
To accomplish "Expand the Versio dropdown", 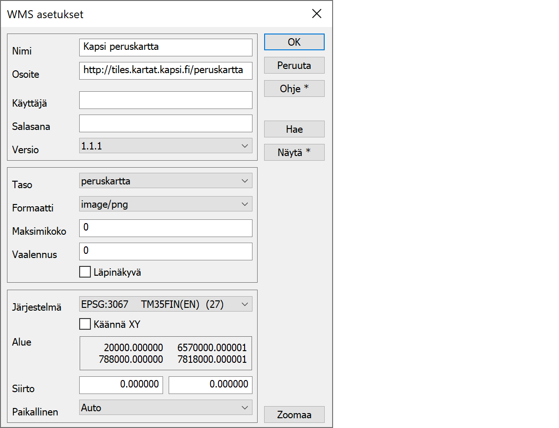I will click(x=165, y=146).
